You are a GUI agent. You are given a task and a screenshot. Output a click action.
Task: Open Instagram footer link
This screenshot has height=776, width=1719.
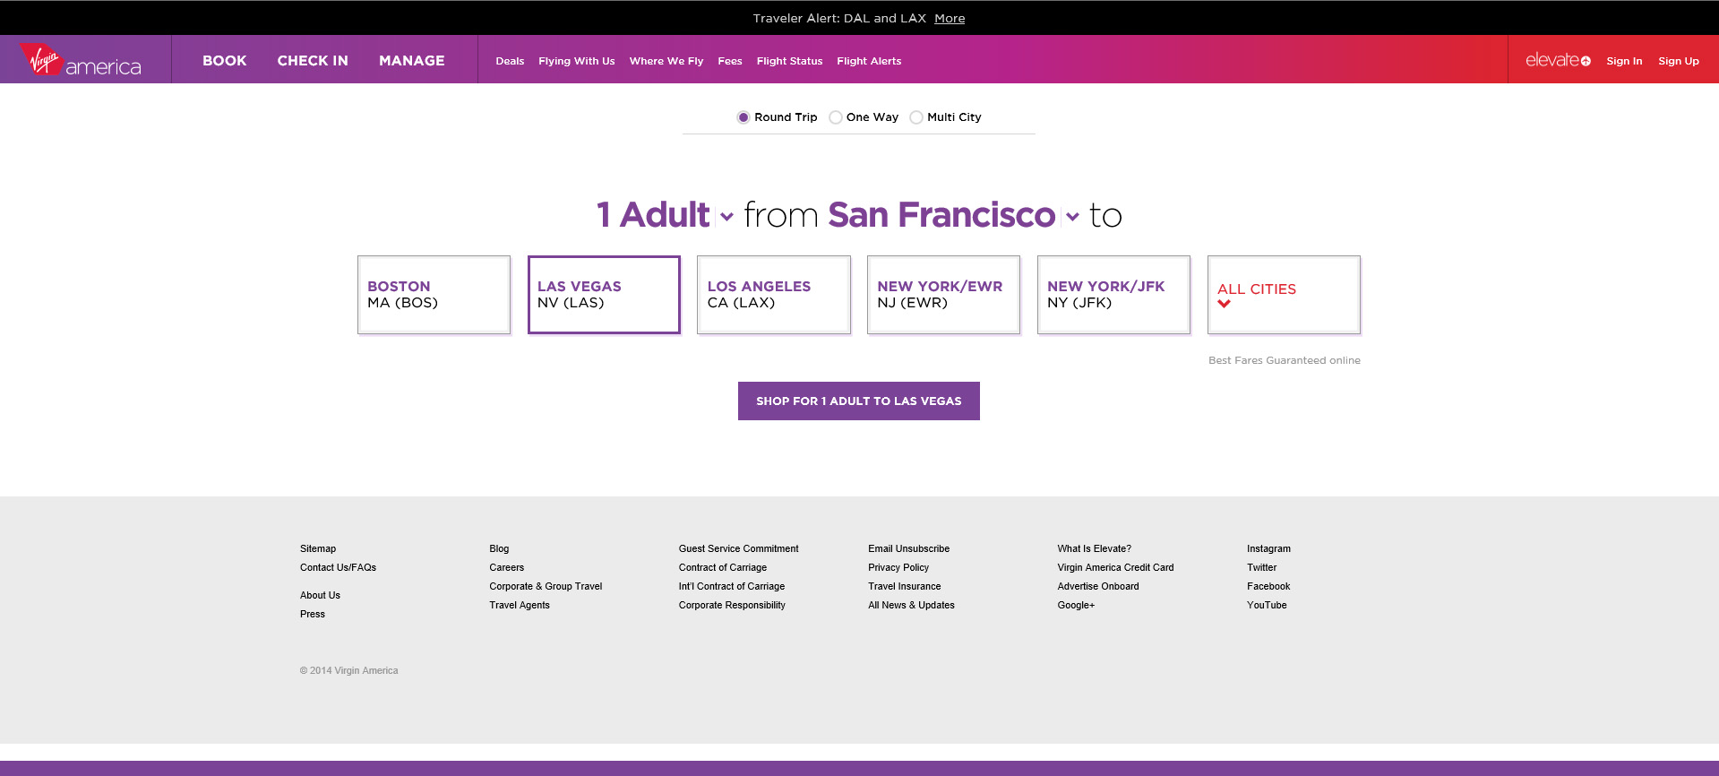pyautogui.click(x=1268, y=548)
